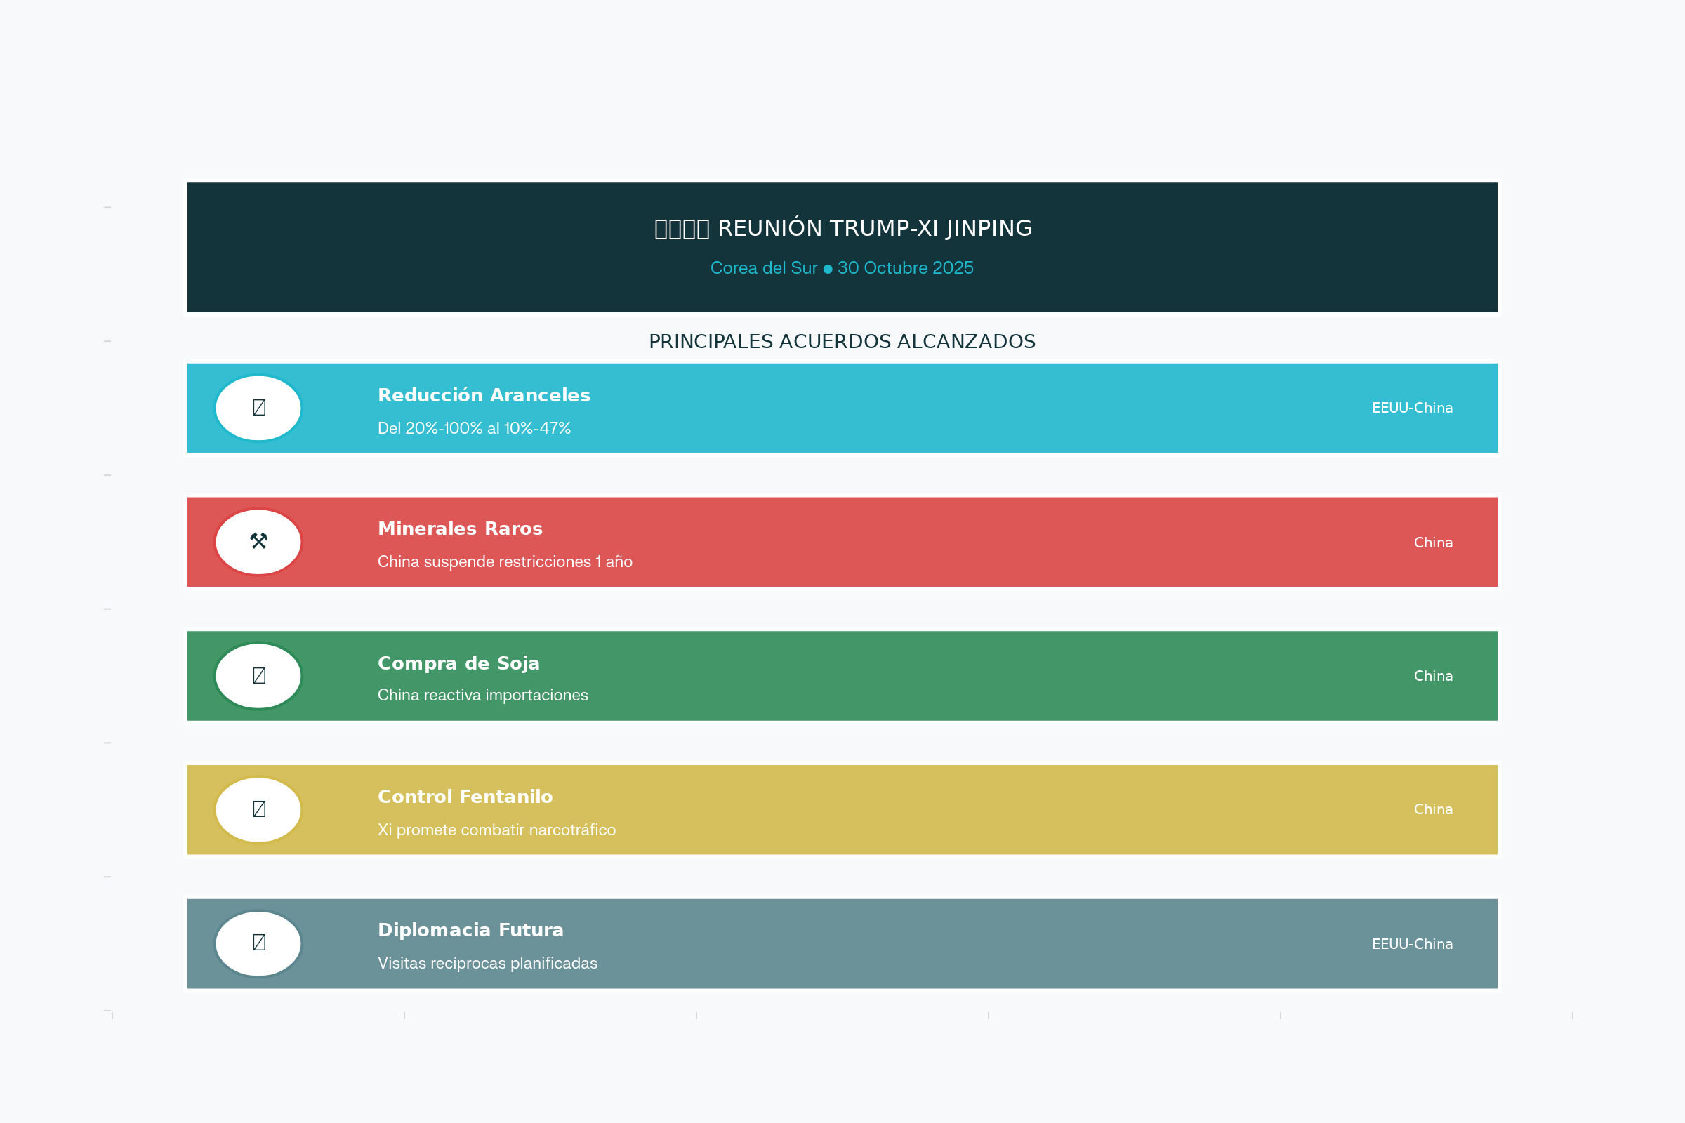Image resolution: width=1685 pixels, height=1123 pixels.
Task: Click the Compra de Soja title
Action: pyautogui.click(x=458, y=663)
